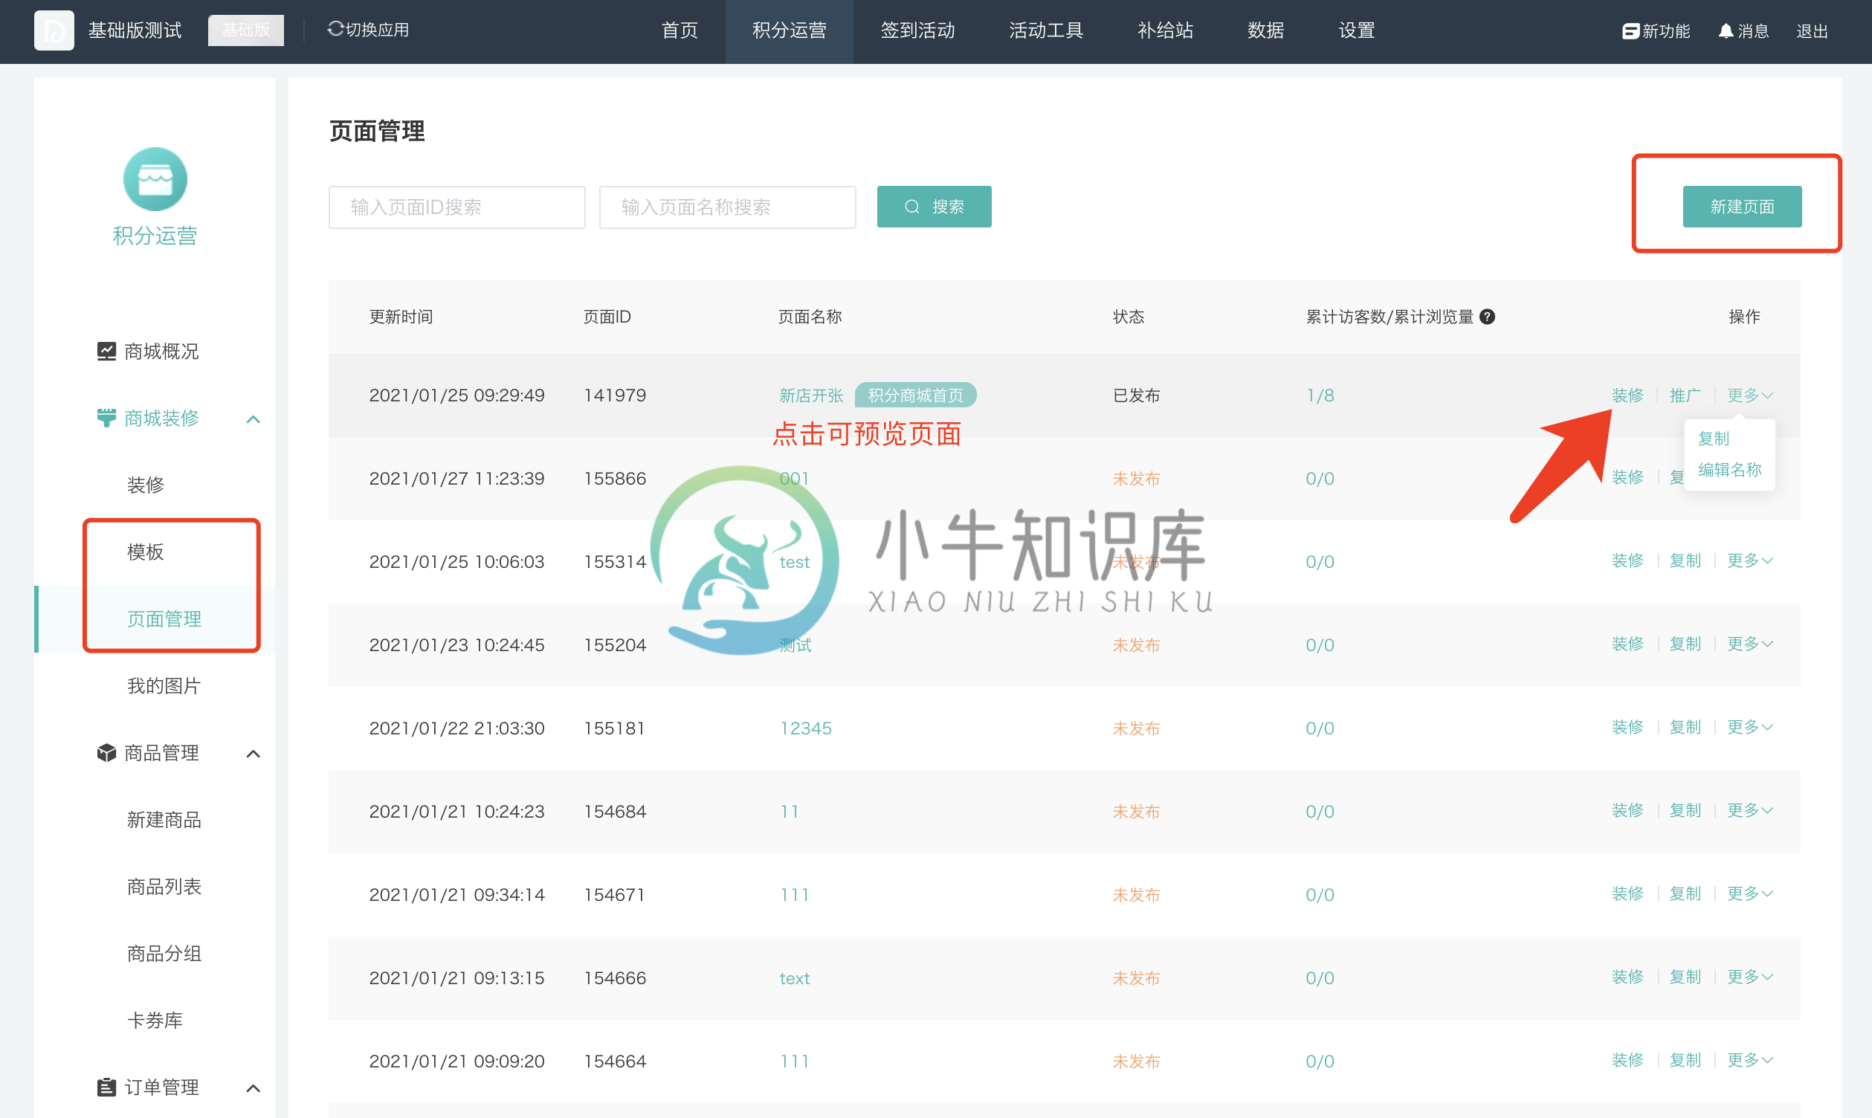Open 我的图片 in the sidebar
Screen dimensions: 1872x1118
pyautogui.click(x=164, y=685)
